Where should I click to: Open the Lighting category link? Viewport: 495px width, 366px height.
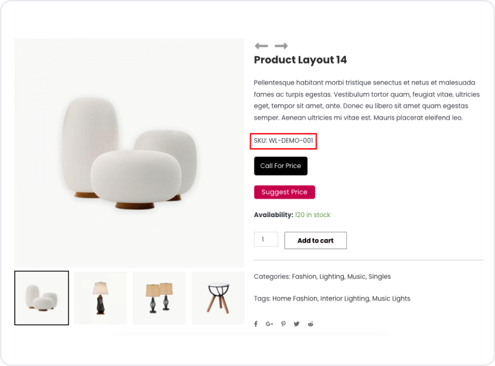click(x=332, y=277)
